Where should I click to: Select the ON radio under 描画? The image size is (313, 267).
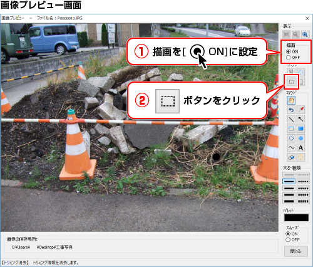pos(289,51)
